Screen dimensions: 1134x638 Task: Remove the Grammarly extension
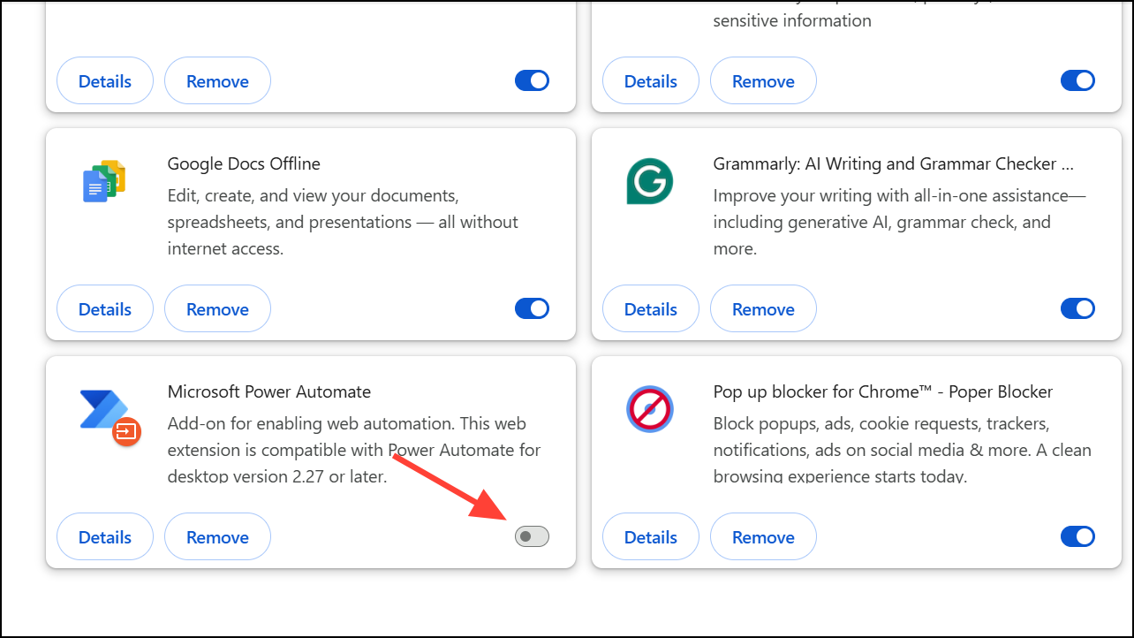pos(763,308)
